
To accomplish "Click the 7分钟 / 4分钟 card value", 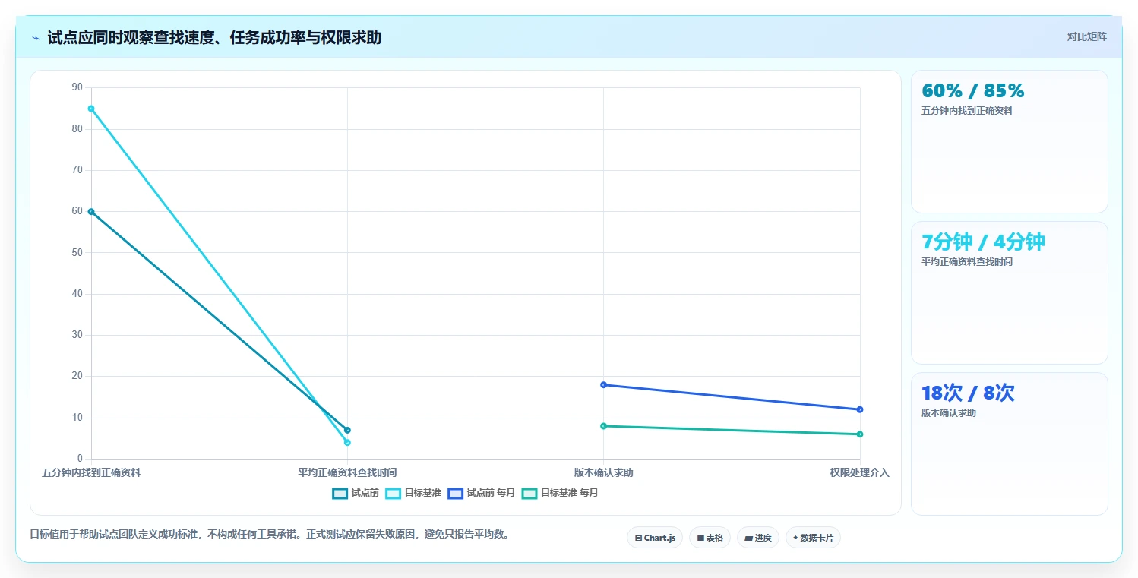I will 983,242.
